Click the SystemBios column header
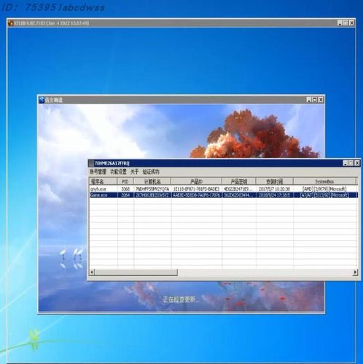The height and width of the screenshot is (364, 363). click(x=324, y=181)
